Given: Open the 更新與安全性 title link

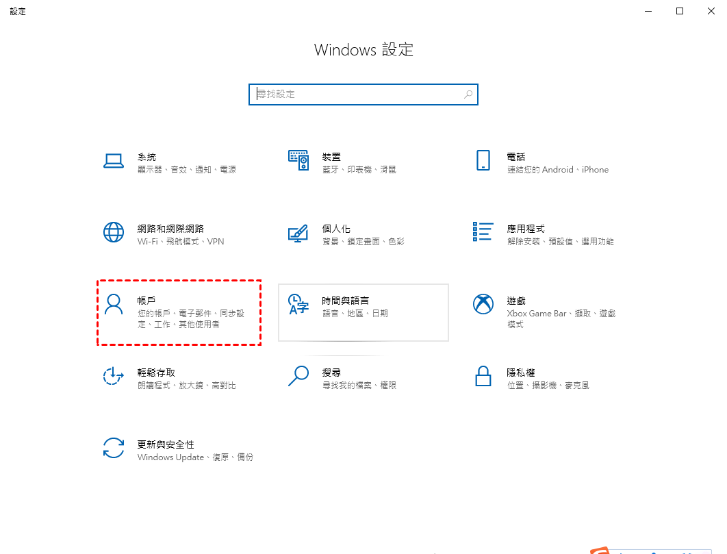Looking at the screenshot, I should (x=166, y=444).
